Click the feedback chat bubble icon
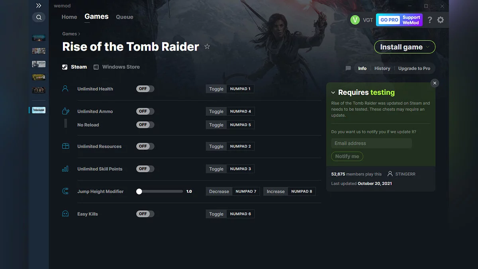 [348, 68]
